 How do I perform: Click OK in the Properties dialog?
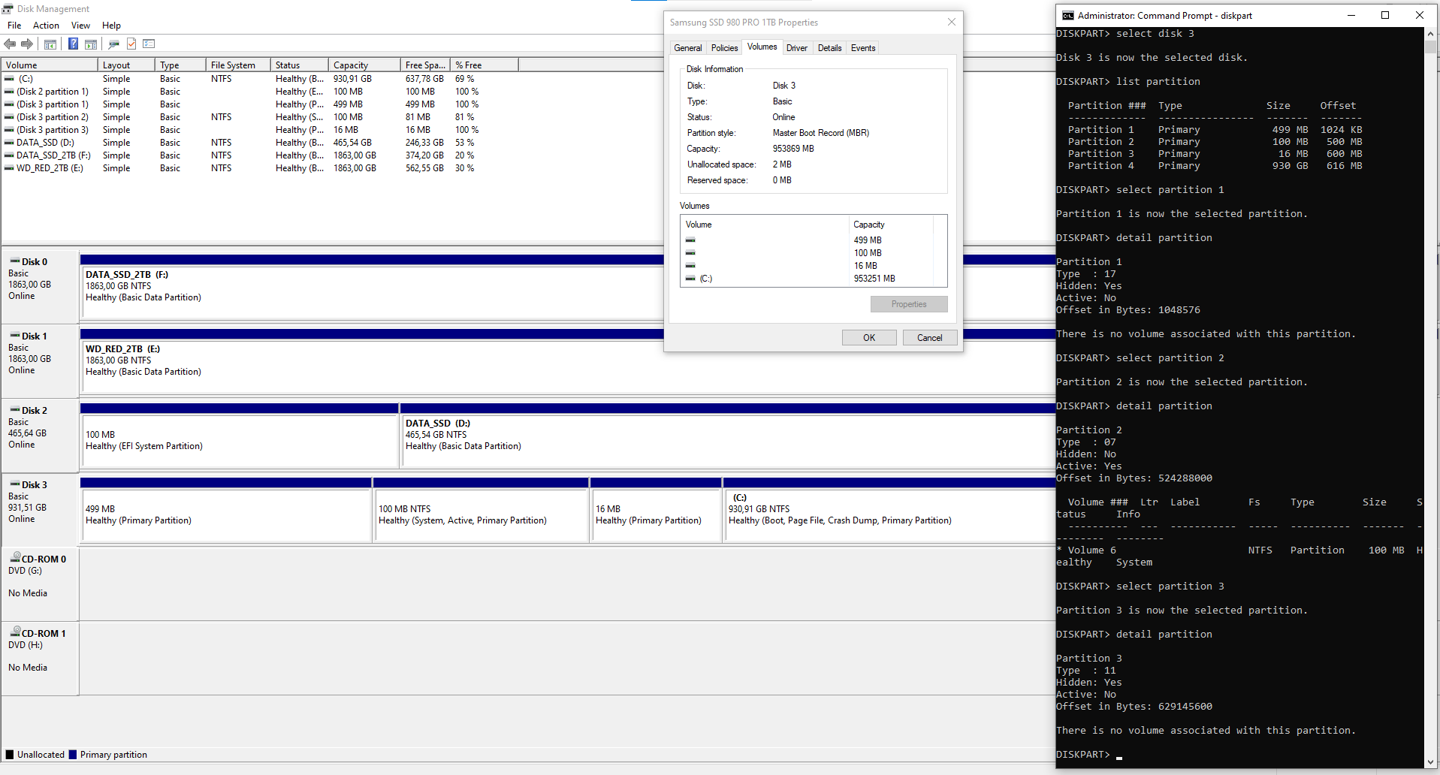click(x=869, y=338)
